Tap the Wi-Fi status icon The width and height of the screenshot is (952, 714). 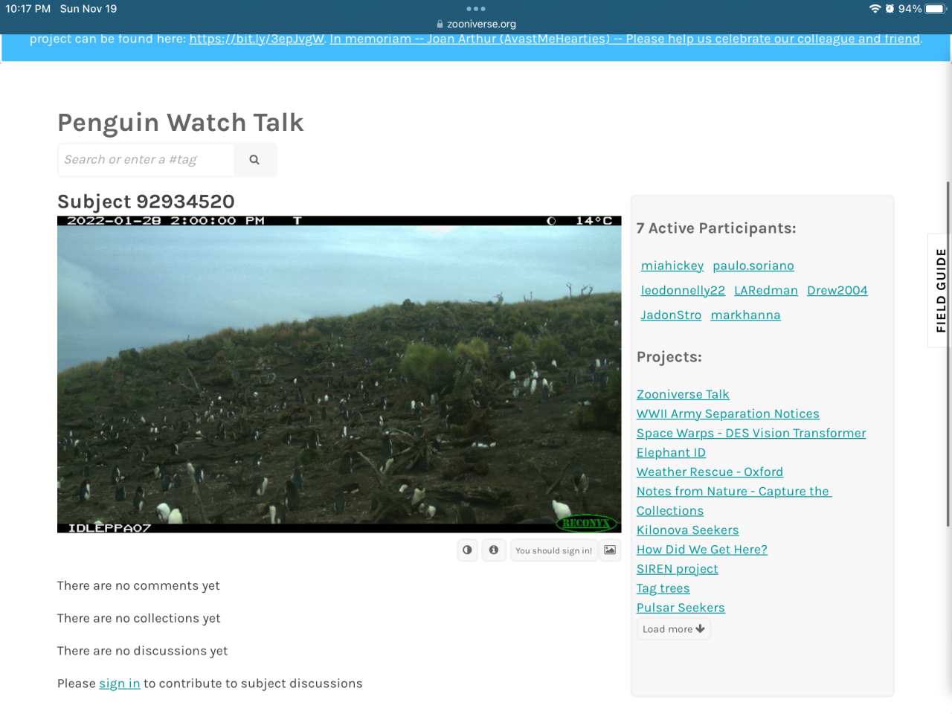pos(875,9)
